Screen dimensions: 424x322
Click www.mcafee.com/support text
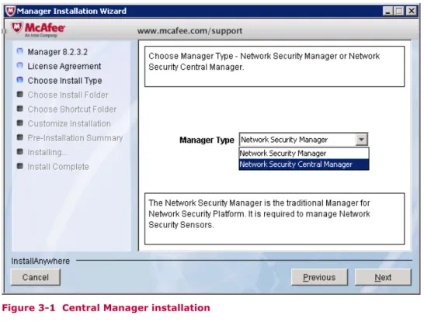tap(189, 31)
